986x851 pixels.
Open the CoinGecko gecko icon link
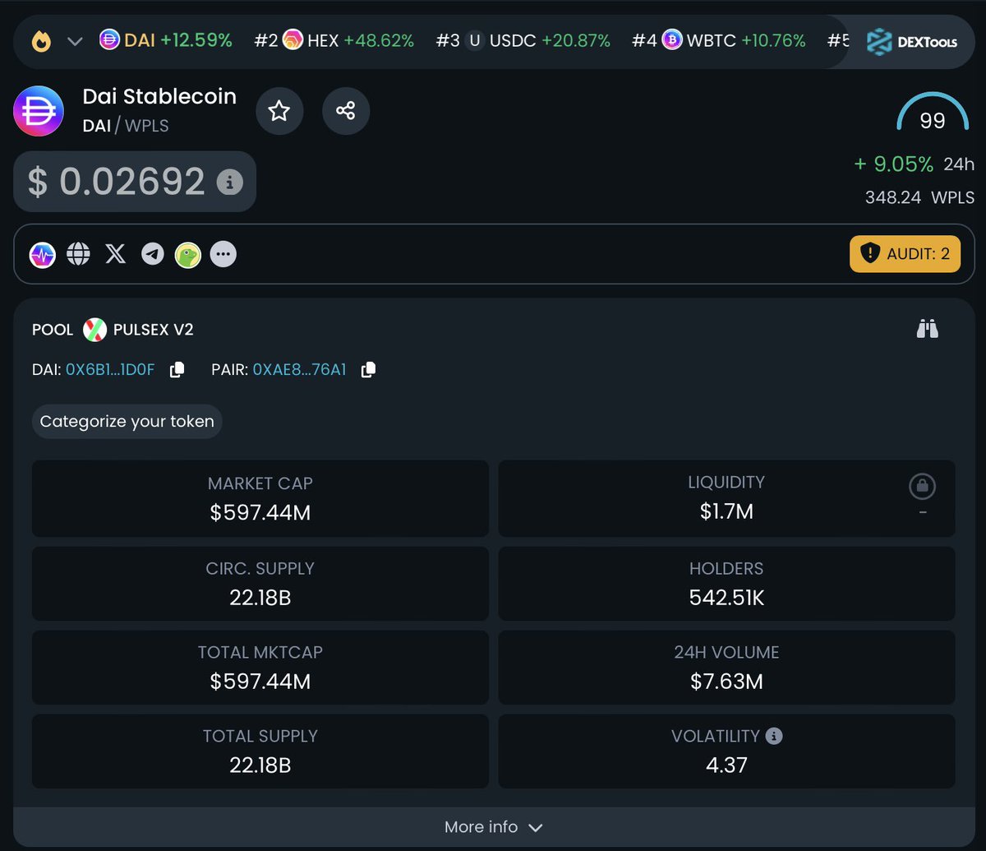pyautogui.click(x=187, y=255)
